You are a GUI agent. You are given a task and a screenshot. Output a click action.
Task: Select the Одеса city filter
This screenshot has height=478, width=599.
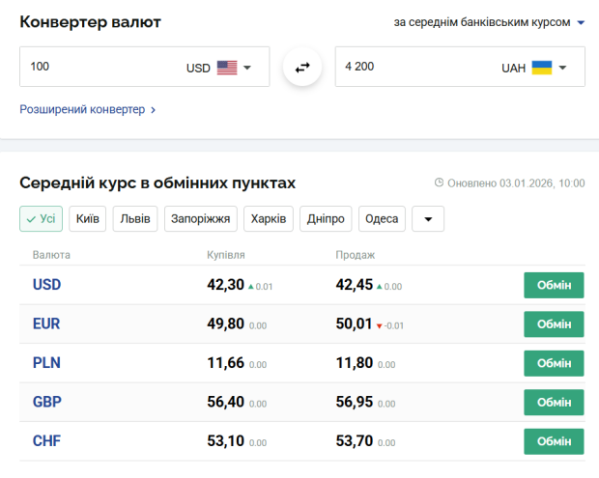point(382,219)
